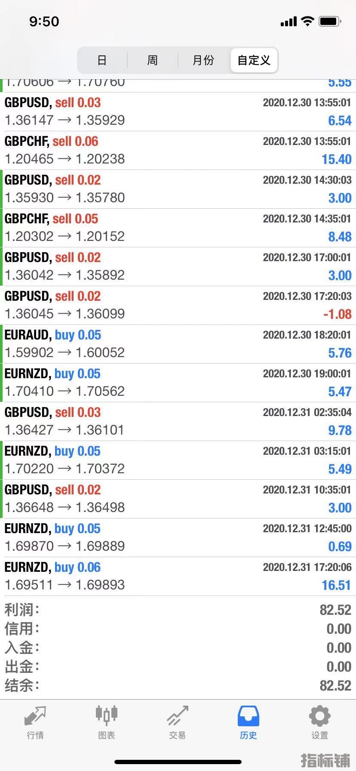Select the 自定义 custom period filter
The image size is (356, 771).
pyautogui.click(x=254, y=60)
